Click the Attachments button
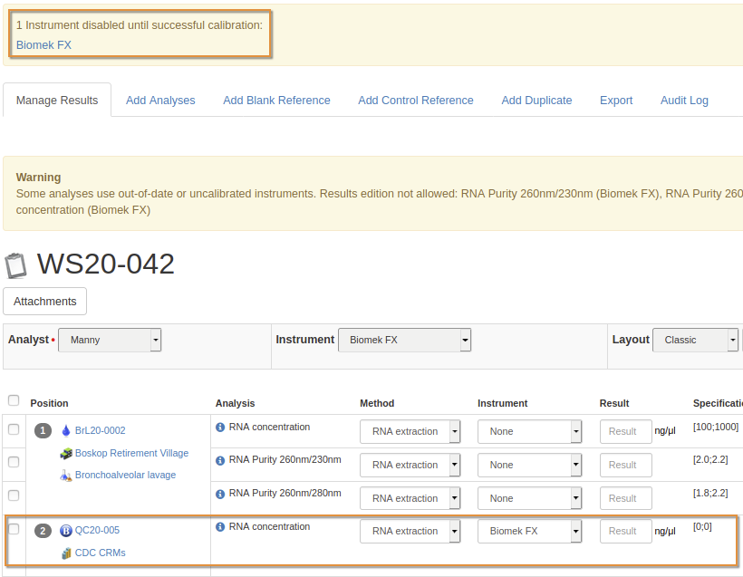Image resolution: width=743 pixels, height=577 pixels. point(45,301)
